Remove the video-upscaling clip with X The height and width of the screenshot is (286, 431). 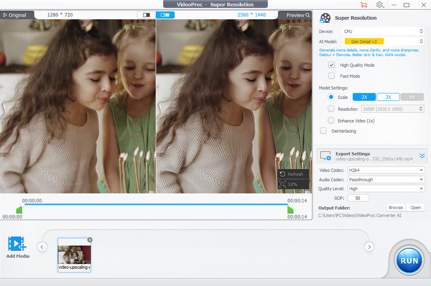point(90,240)
